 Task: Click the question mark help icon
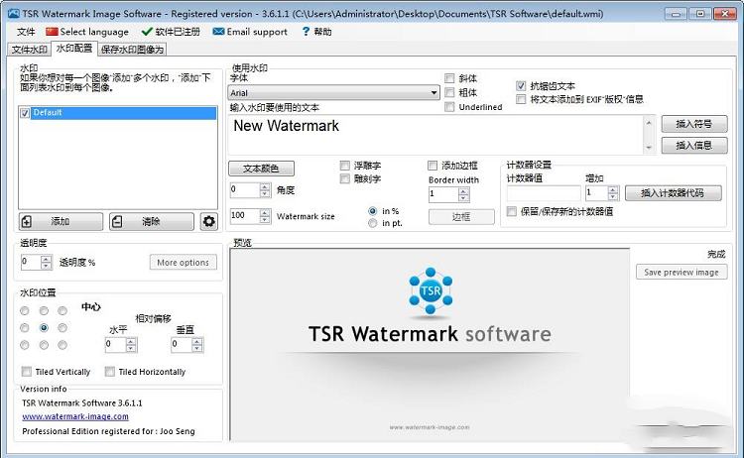[x=306, y=32]
